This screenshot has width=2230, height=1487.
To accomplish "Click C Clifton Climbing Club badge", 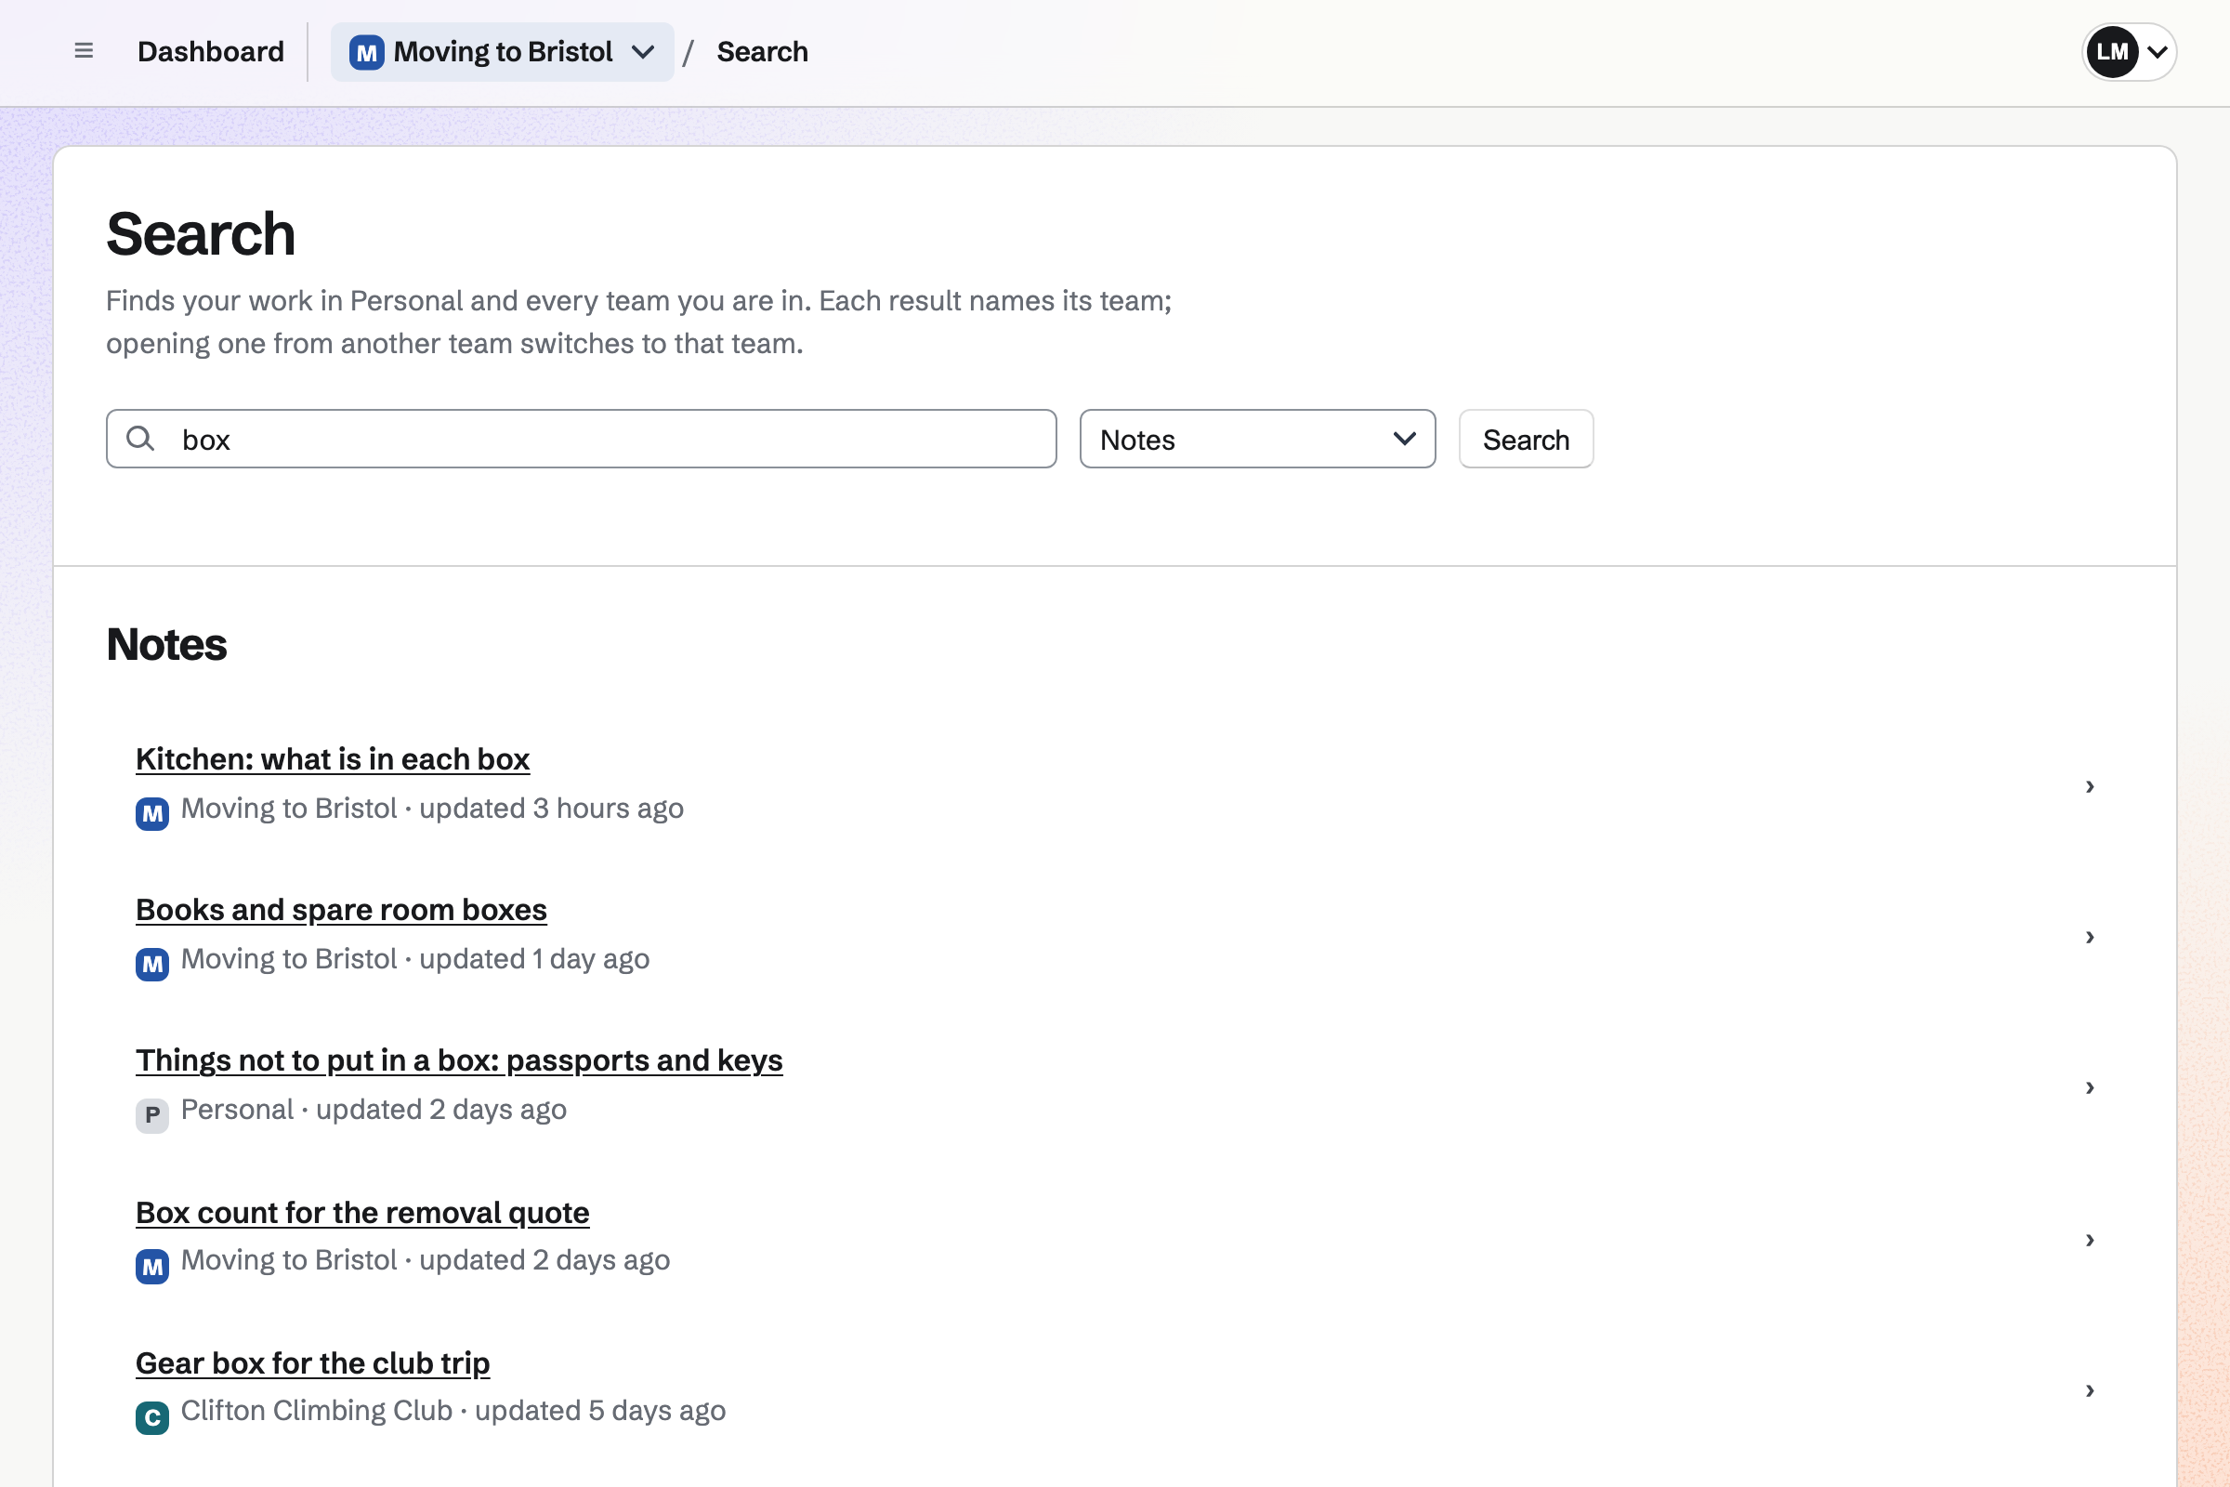I will 151,1418.
